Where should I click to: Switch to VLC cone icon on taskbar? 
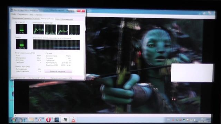tap(73, 120)
